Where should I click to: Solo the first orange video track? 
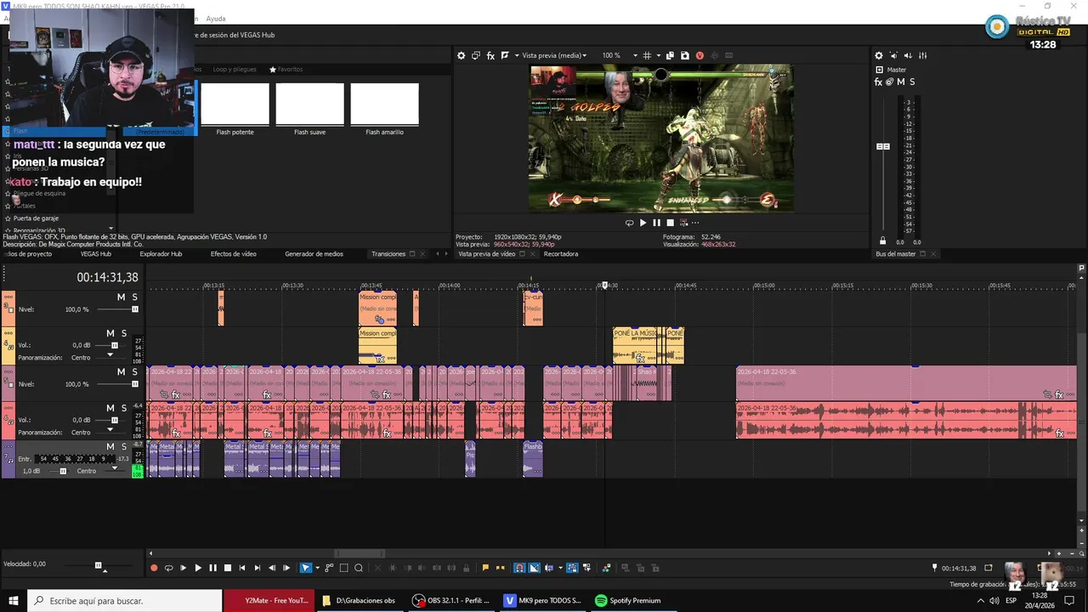click(x=134, y=297)
